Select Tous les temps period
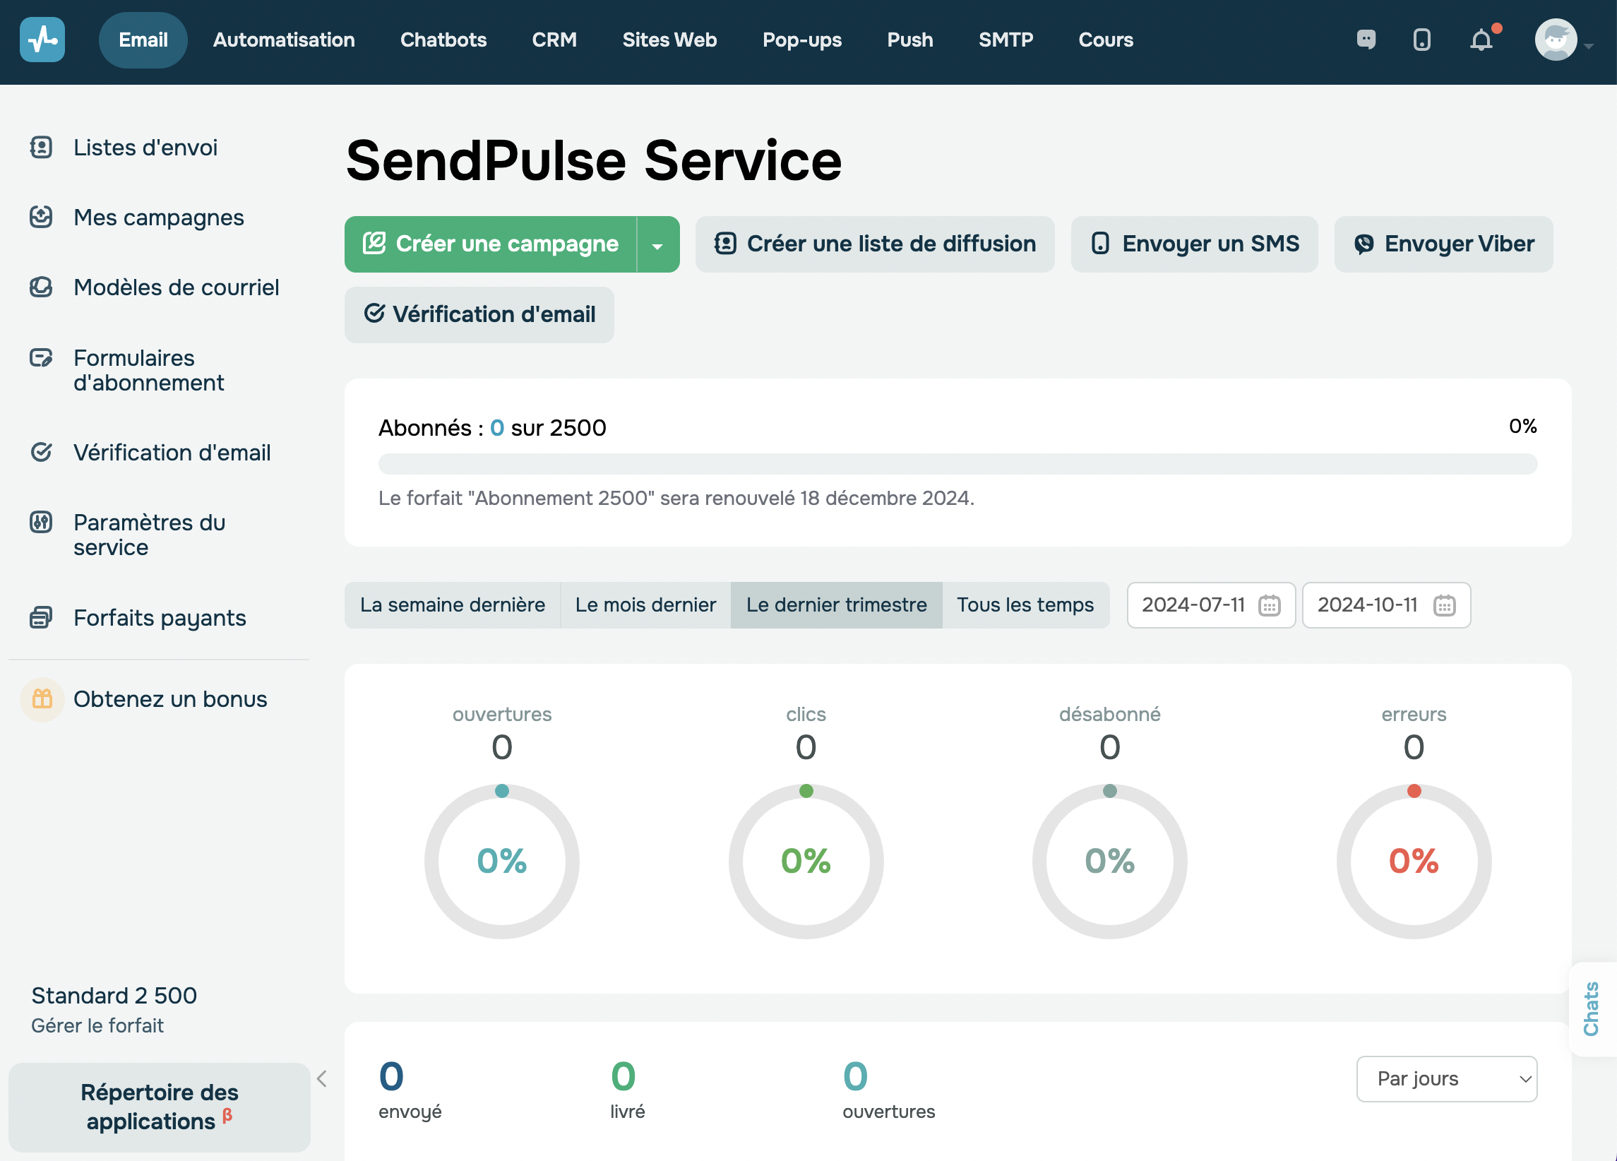The image size is (1617, 1161). pyautogui.click(x=1025, y=605)
